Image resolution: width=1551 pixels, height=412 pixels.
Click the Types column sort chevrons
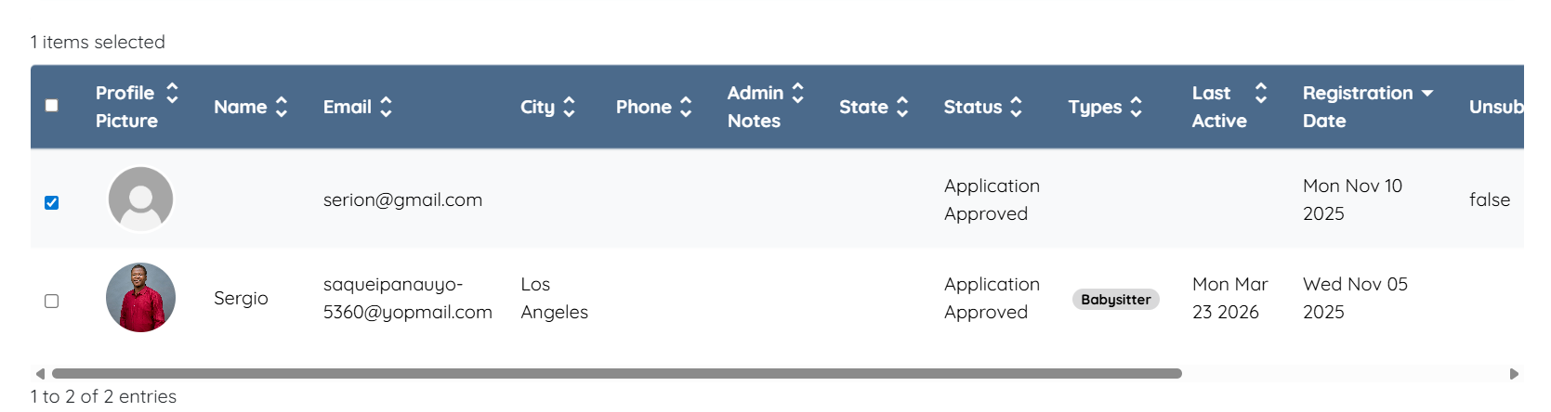click(1136, 108)
